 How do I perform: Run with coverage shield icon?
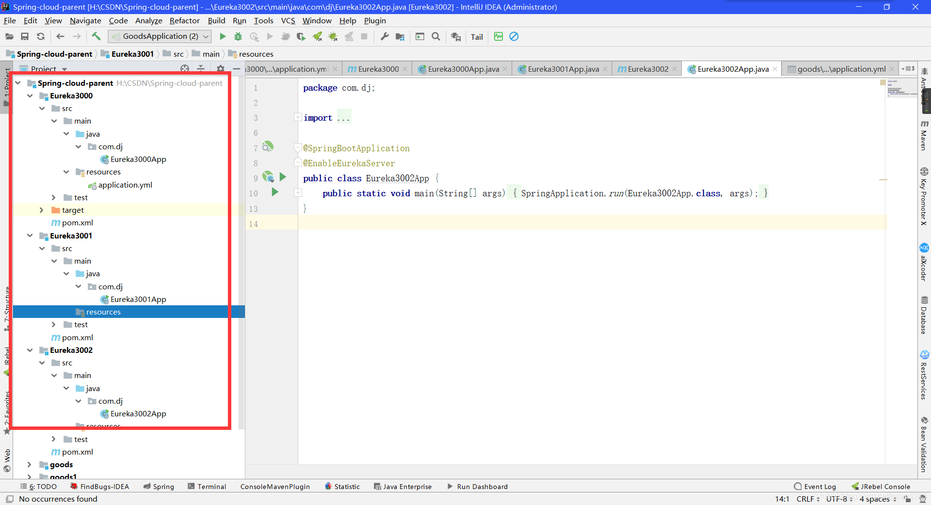point(301,36)
